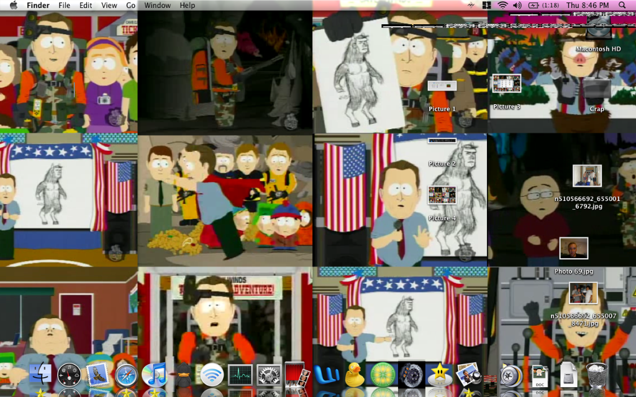
Task: Open the dark gear-wheel app in Dock
Action: click(411, 375)
